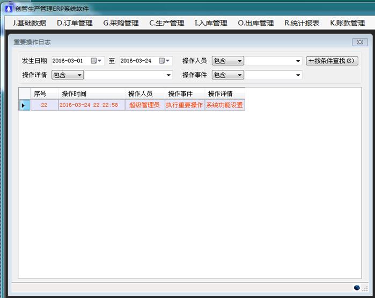Screen dimensions: 375x298
Task: Click the blue status indicator in the status bar
Action: click(x=357, y=288)
